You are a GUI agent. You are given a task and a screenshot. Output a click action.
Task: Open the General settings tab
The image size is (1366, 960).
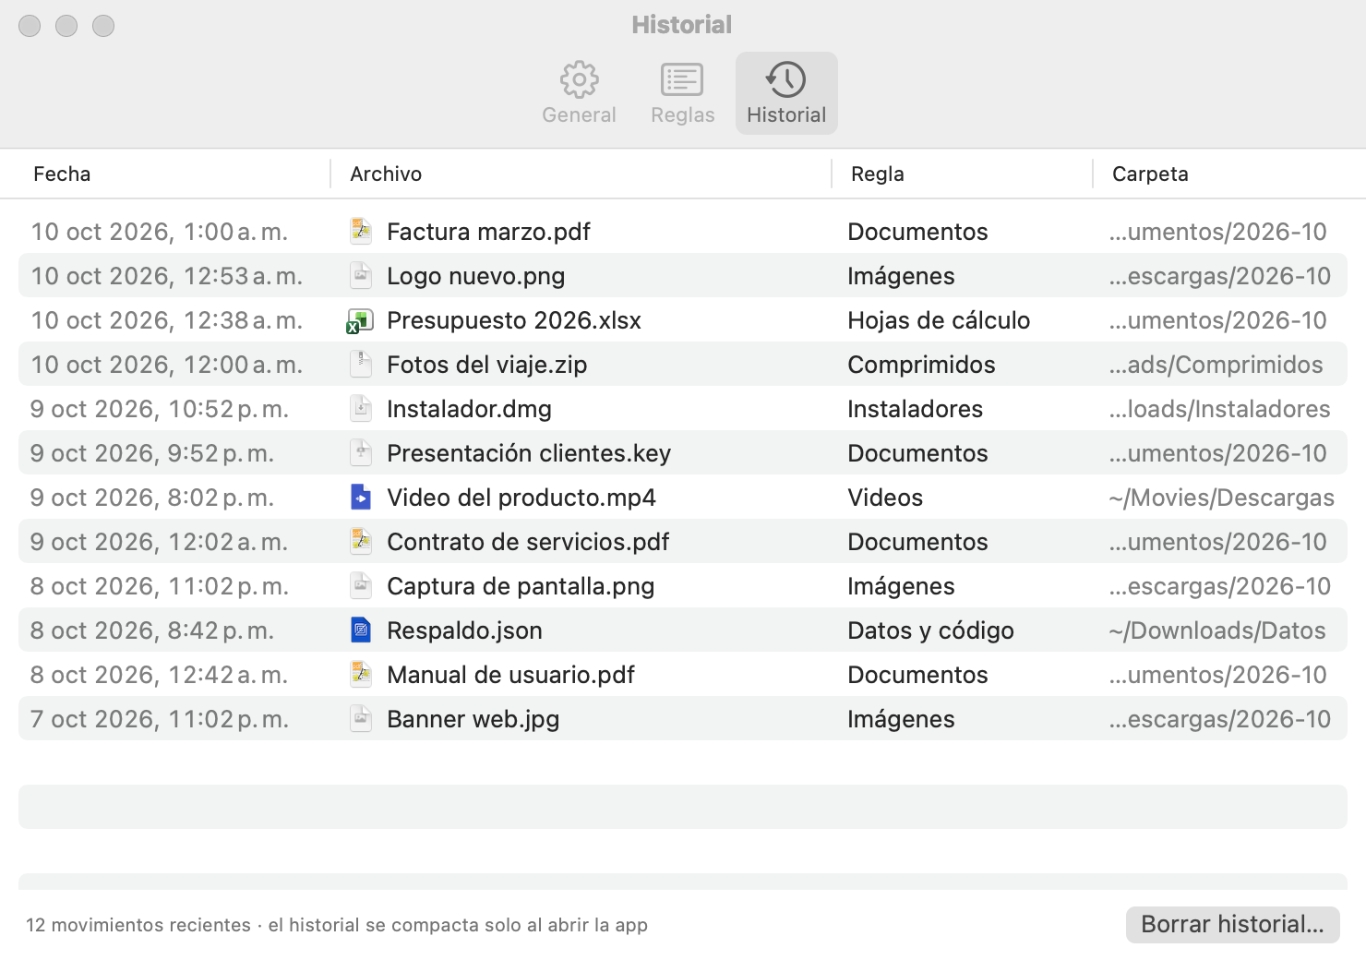coord(579,93)
